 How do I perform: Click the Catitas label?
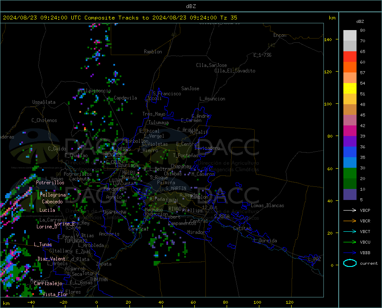point(242,228)
